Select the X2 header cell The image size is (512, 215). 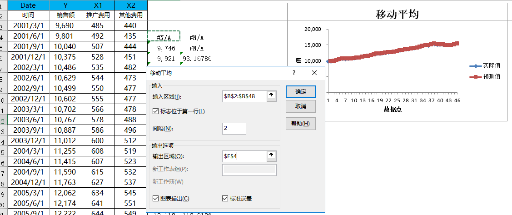point(131,5)
